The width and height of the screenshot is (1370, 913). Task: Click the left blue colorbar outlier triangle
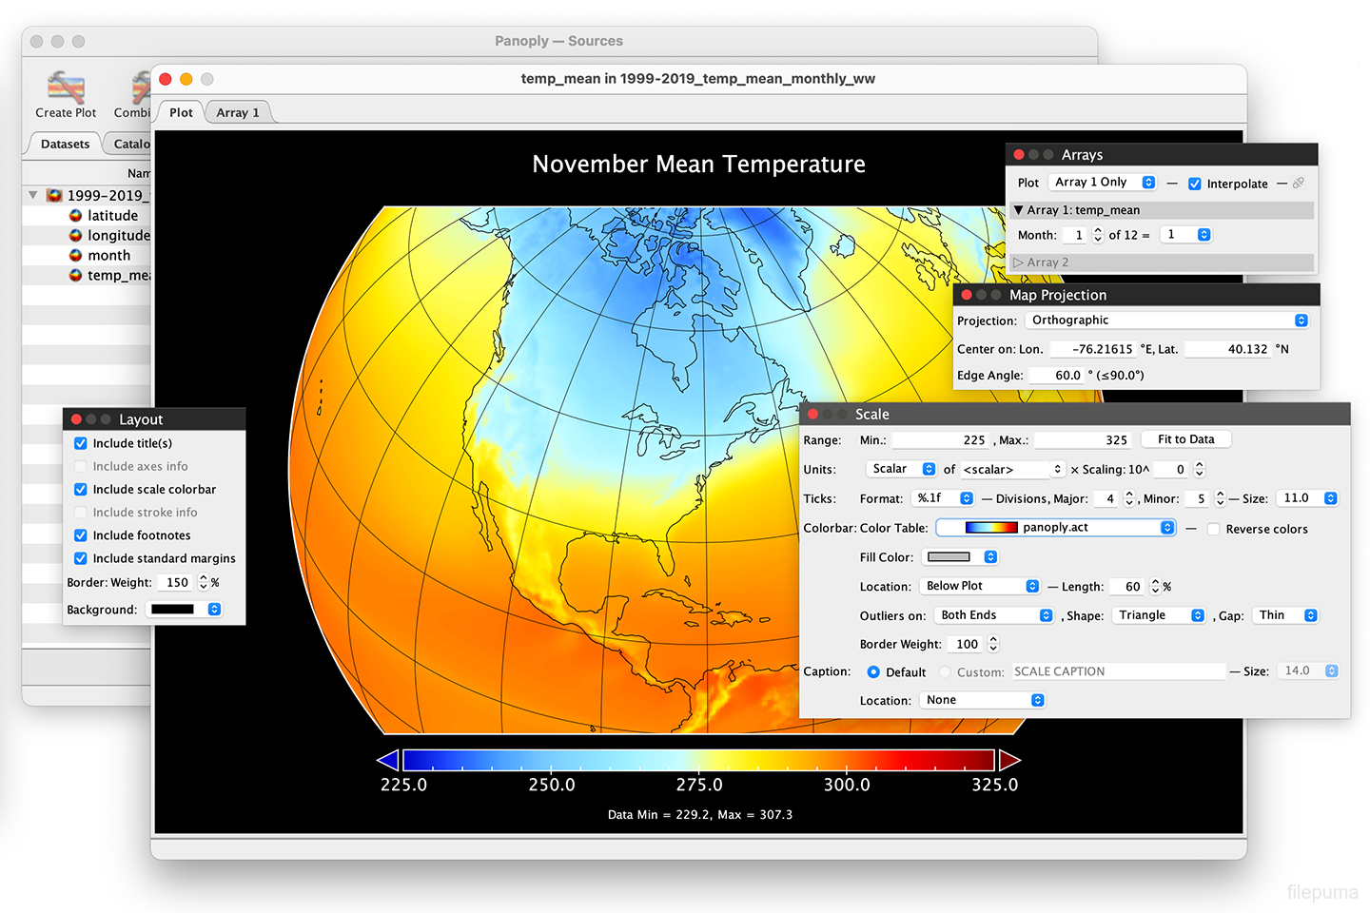coord(388,760)
